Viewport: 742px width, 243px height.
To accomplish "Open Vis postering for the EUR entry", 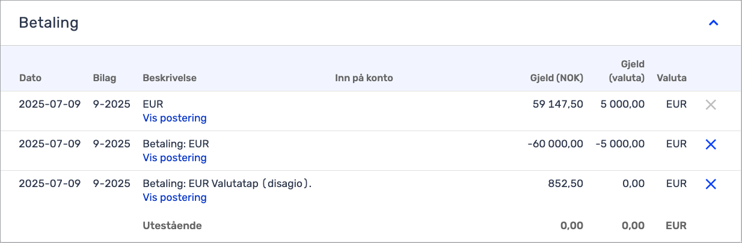I will [x=174, y=118].
